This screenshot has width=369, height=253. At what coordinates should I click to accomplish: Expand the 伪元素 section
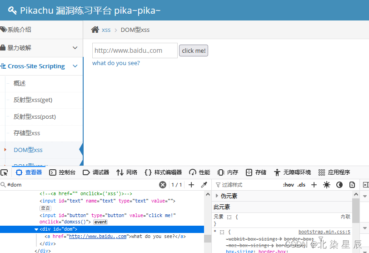pos(217,196)
